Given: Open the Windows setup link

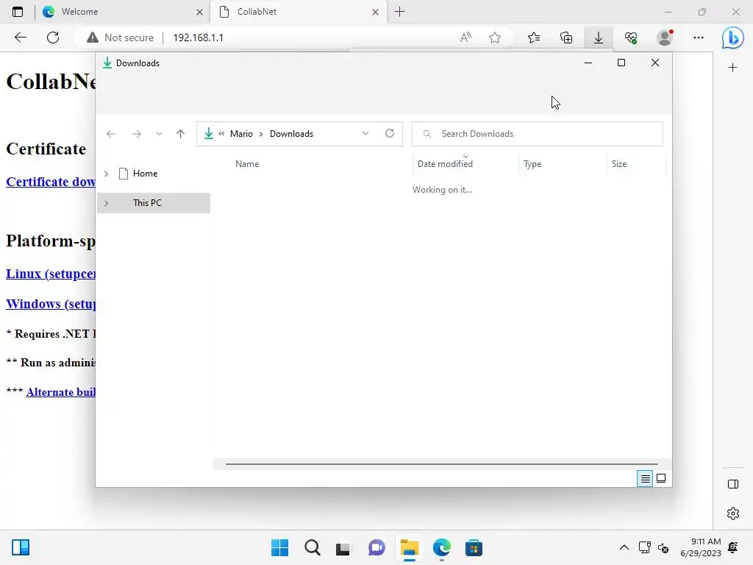Looking at the screenshot, I should pyautogui.click(x=51, y=304).
